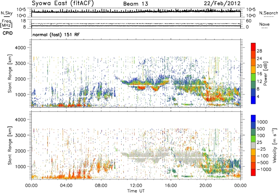Click the '16:00' time axis label
This screenshot has width=278, height=193.
pyautogui.click(x=171, y=186)
